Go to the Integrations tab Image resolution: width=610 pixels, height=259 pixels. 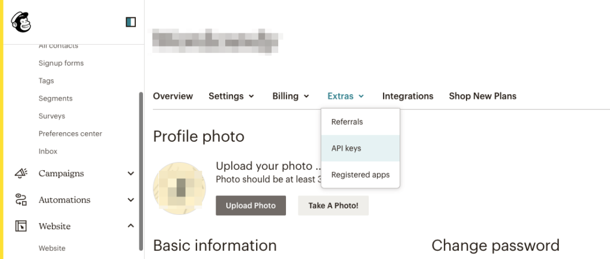tap(407, 96)
